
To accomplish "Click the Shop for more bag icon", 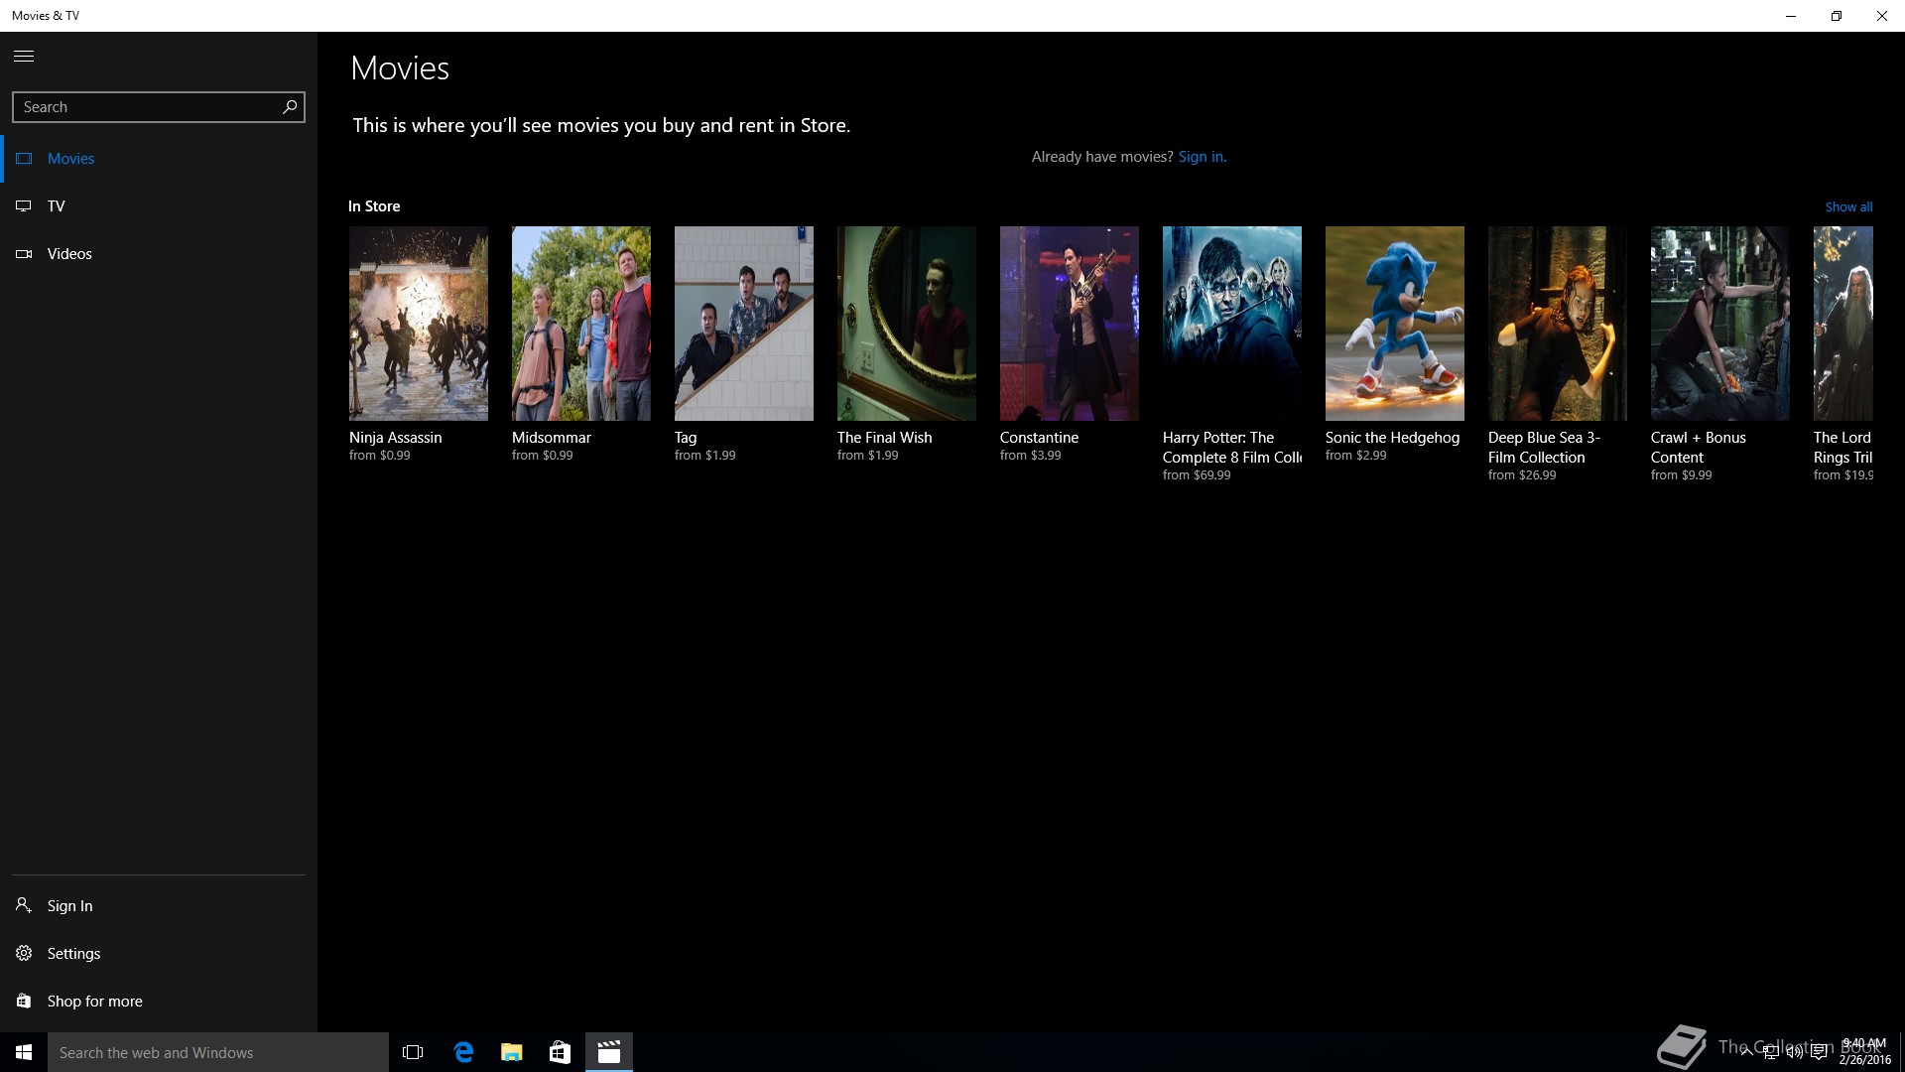I will pyautogui.click(x=24, y=1001).
